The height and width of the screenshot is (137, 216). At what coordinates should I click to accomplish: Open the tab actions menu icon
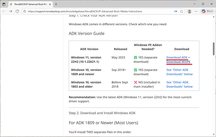[4, 4]
